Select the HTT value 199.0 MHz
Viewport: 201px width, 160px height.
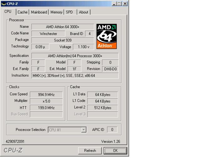[46, 108]
